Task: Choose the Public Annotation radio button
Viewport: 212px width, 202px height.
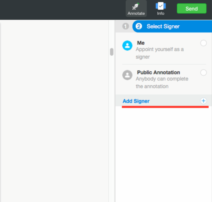Action: [204, 73]
